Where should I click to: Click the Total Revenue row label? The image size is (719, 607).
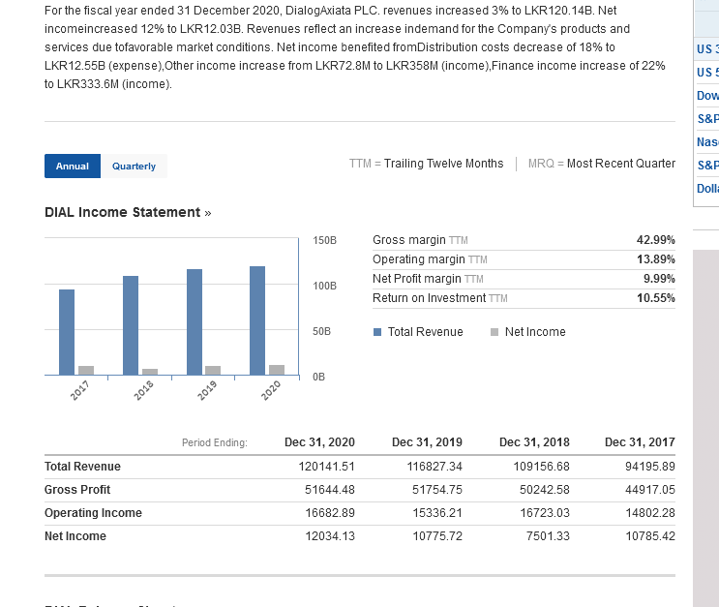(82, 467)
